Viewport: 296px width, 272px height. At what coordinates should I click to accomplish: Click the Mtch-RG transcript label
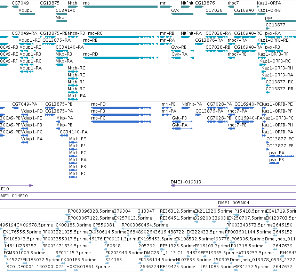77,89
